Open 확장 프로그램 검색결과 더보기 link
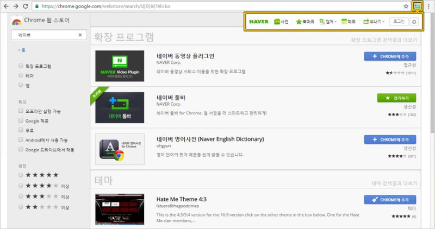The image size is (435, 229). 384,40
